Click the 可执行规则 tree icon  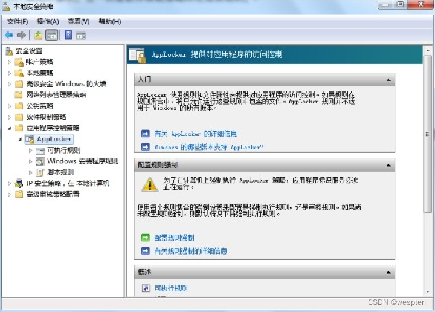40,151
